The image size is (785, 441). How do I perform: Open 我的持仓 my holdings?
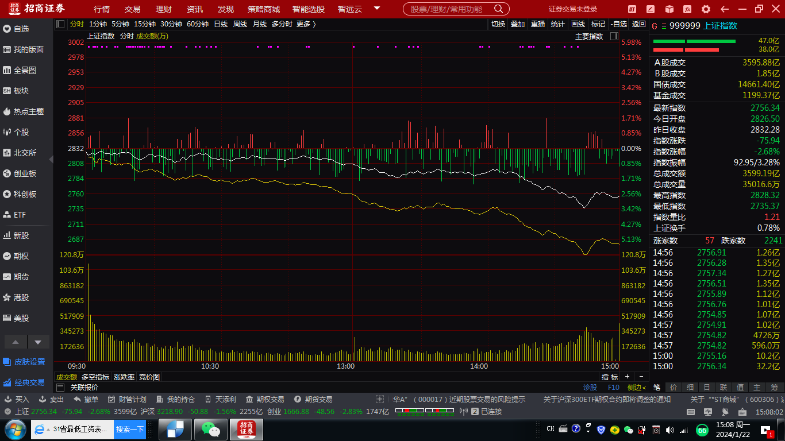coord(175,399)
